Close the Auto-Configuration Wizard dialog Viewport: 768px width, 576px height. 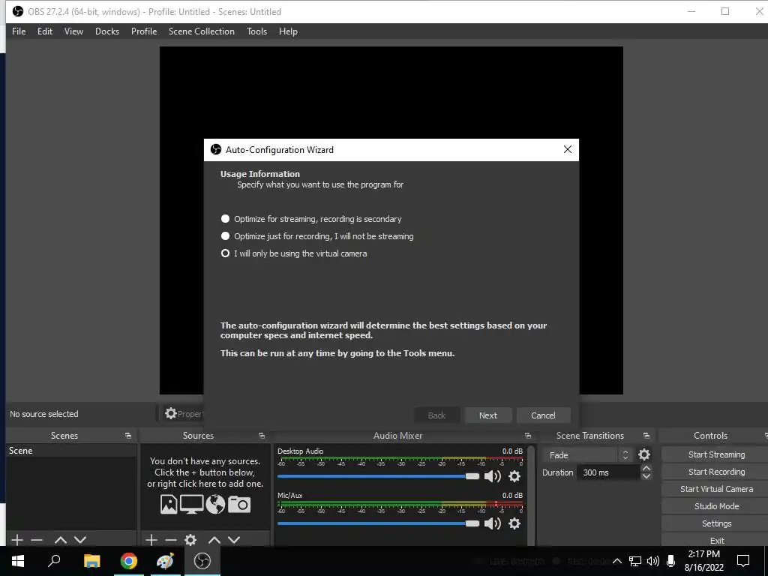tap(567, 149)
